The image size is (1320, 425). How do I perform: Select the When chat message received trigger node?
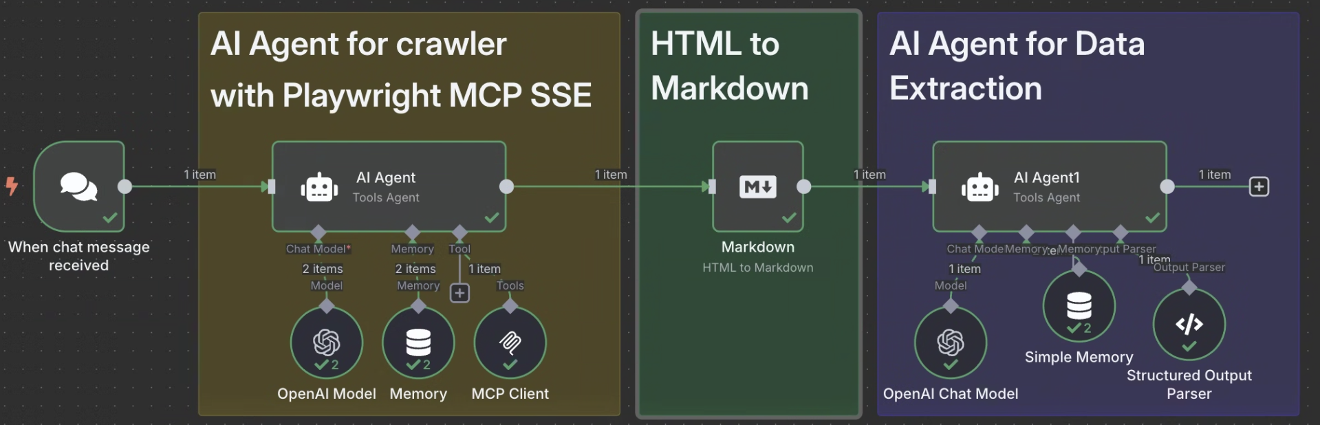(x=79, y=186)
